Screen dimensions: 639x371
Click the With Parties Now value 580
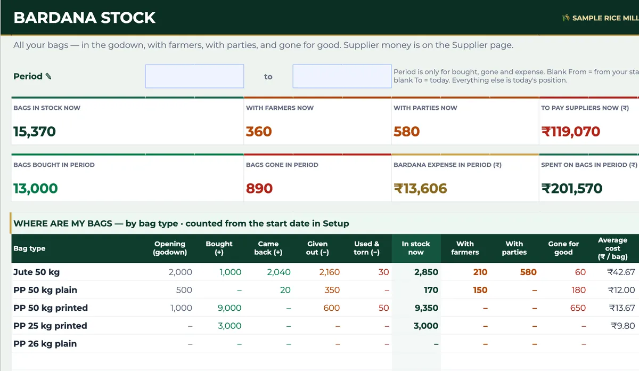(x=407, y=132)
